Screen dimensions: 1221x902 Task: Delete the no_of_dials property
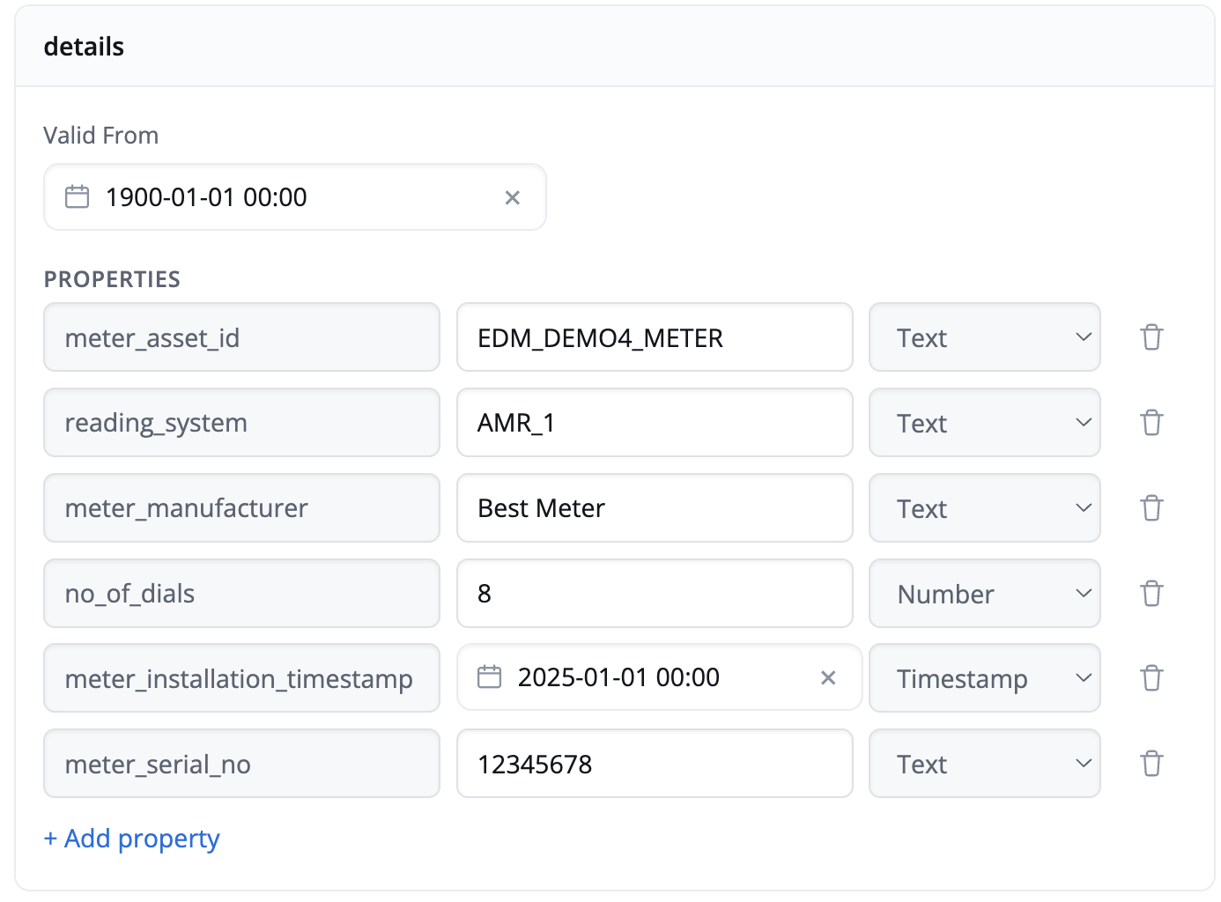[x=1151, y=594]
